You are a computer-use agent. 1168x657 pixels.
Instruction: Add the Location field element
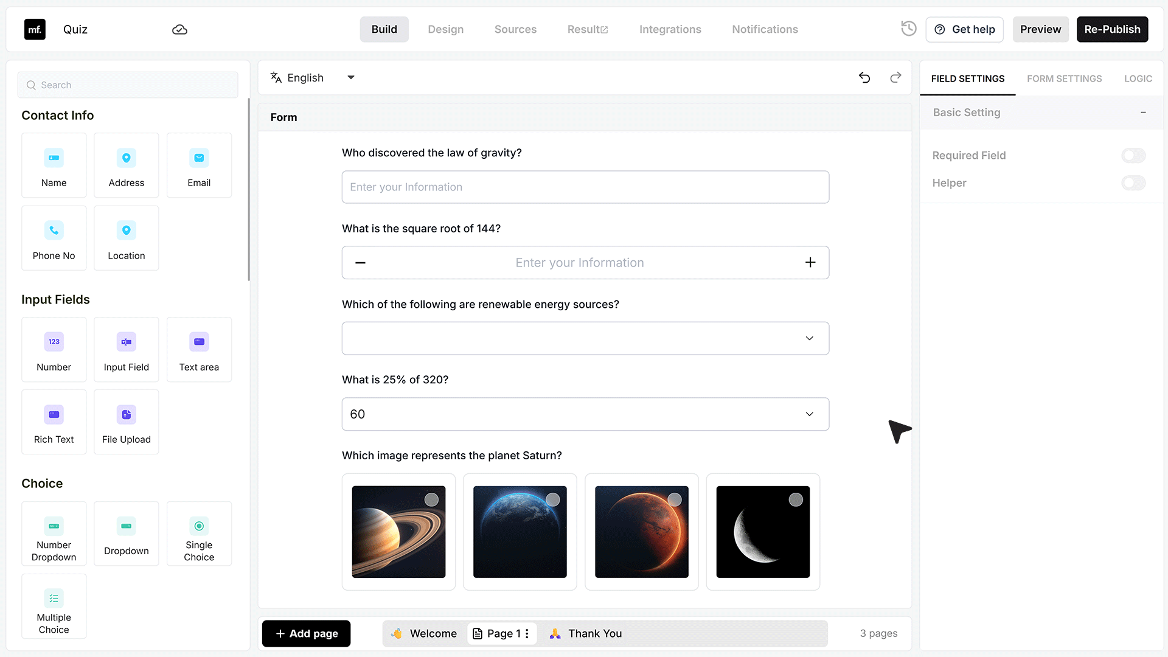point(127,238)
